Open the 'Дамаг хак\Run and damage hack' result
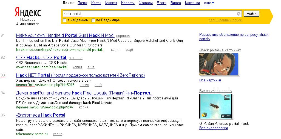281x139 pixels. tap(85, 93)
